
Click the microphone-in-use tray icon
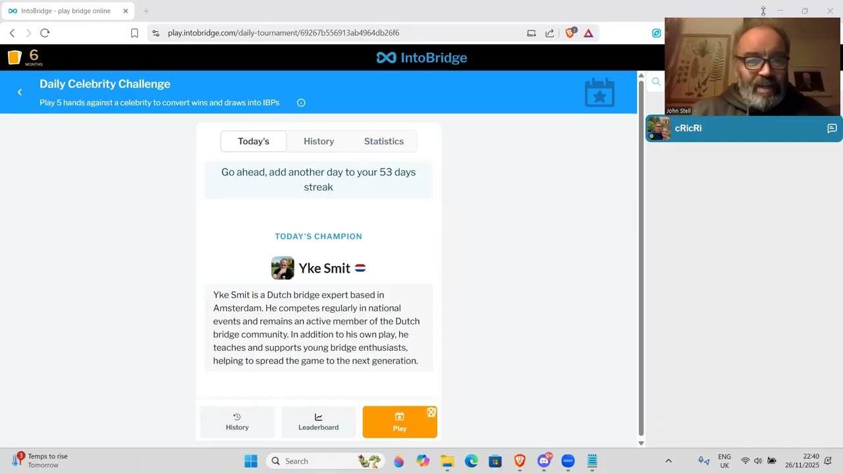pos(703,461)
